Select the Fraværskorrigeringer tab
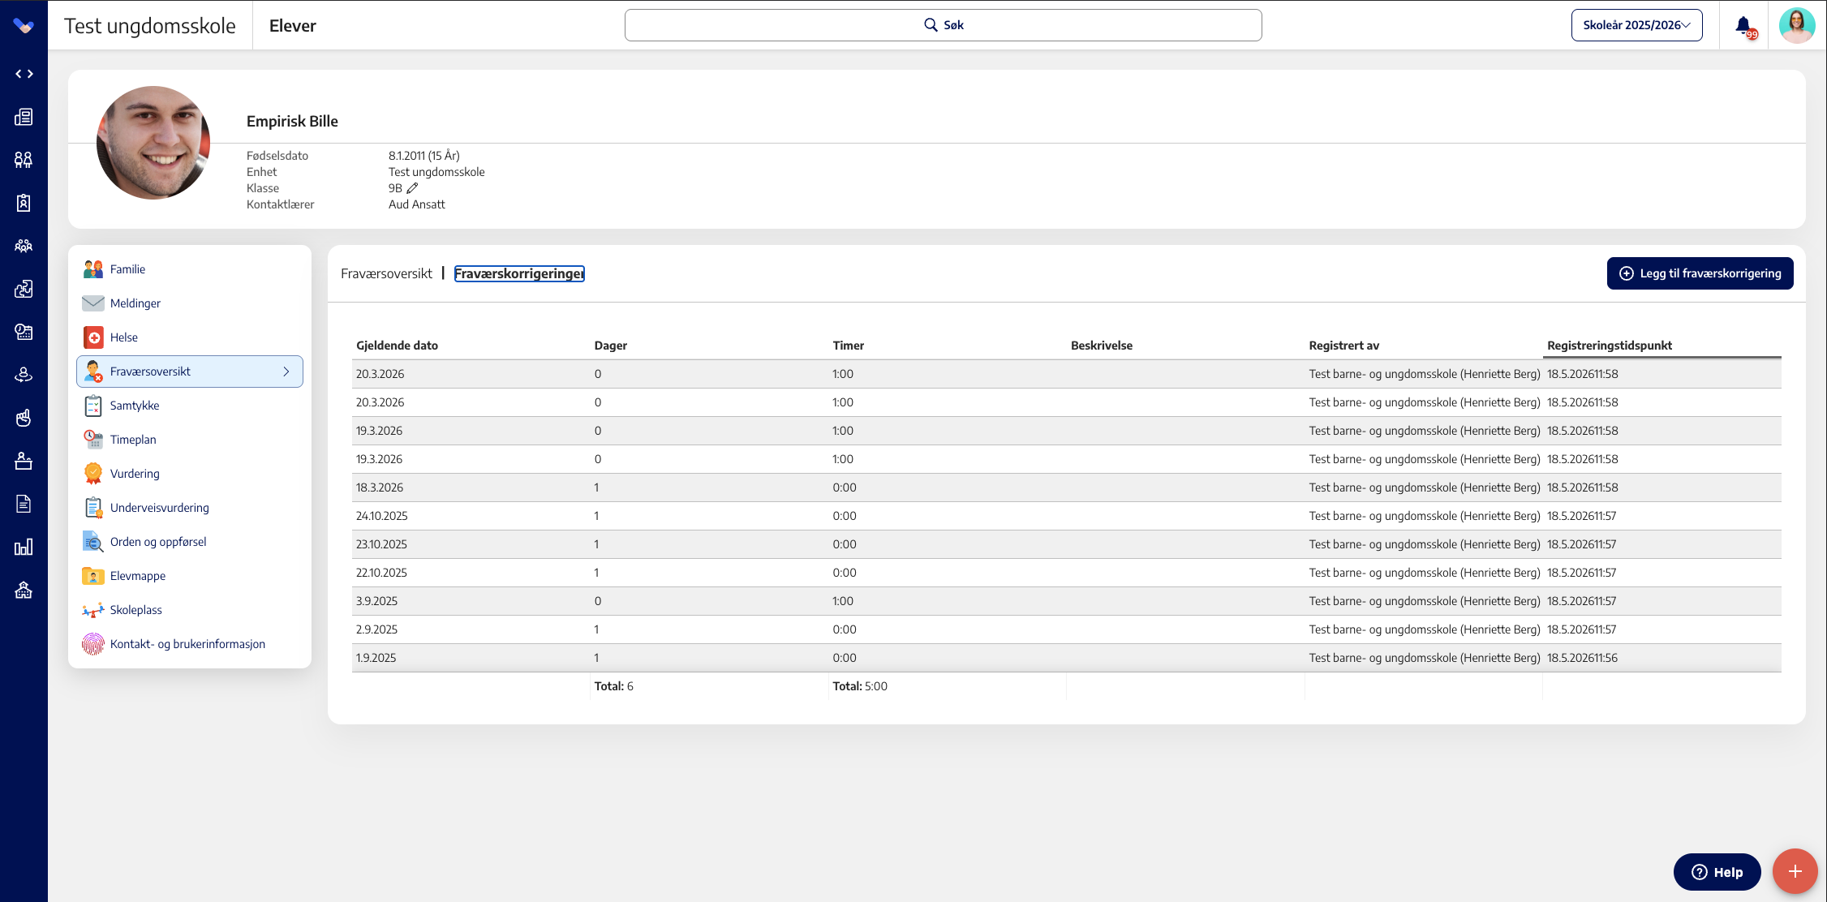Viewport: 1827px width, 902px height. [x=519, y=274]
